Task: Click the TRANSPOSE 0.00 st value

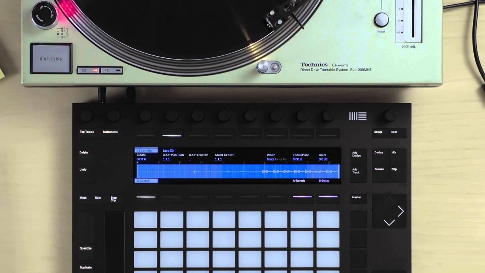Action: 297,159
